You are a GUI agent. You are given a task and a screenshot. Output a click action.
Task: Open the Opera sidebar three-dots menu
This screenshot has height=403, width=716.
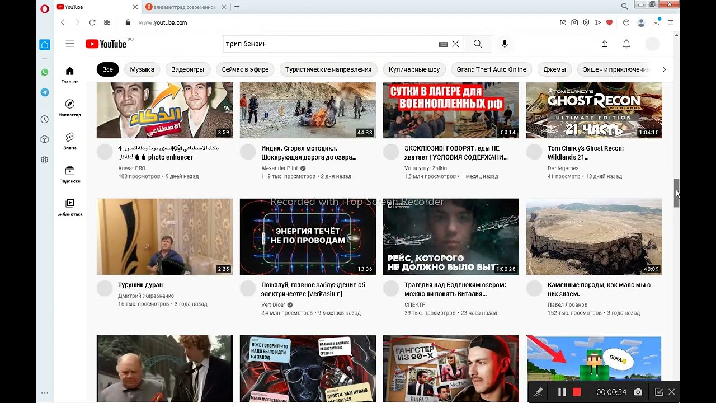coord(45,393)
